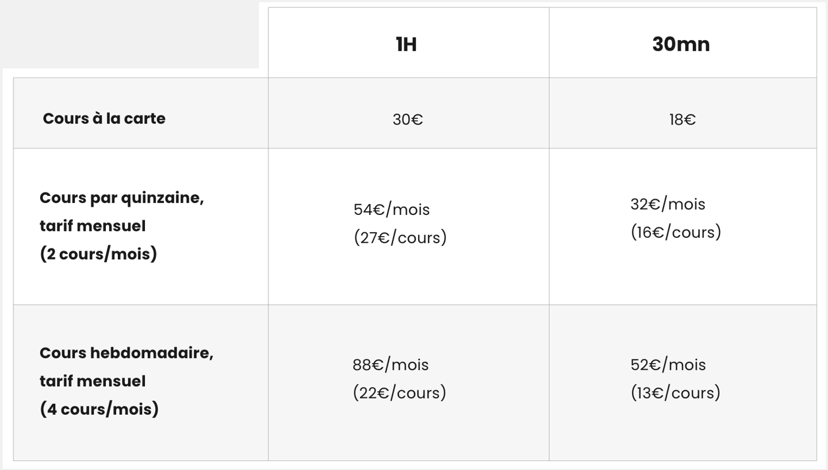
Task: Click the (2 cours/mois) text
Action: 98,254
